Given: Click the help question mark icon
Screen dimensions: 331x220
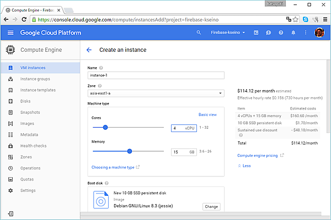Looking at the screenshot, I should pyautogui.click(x=281, y=33).
